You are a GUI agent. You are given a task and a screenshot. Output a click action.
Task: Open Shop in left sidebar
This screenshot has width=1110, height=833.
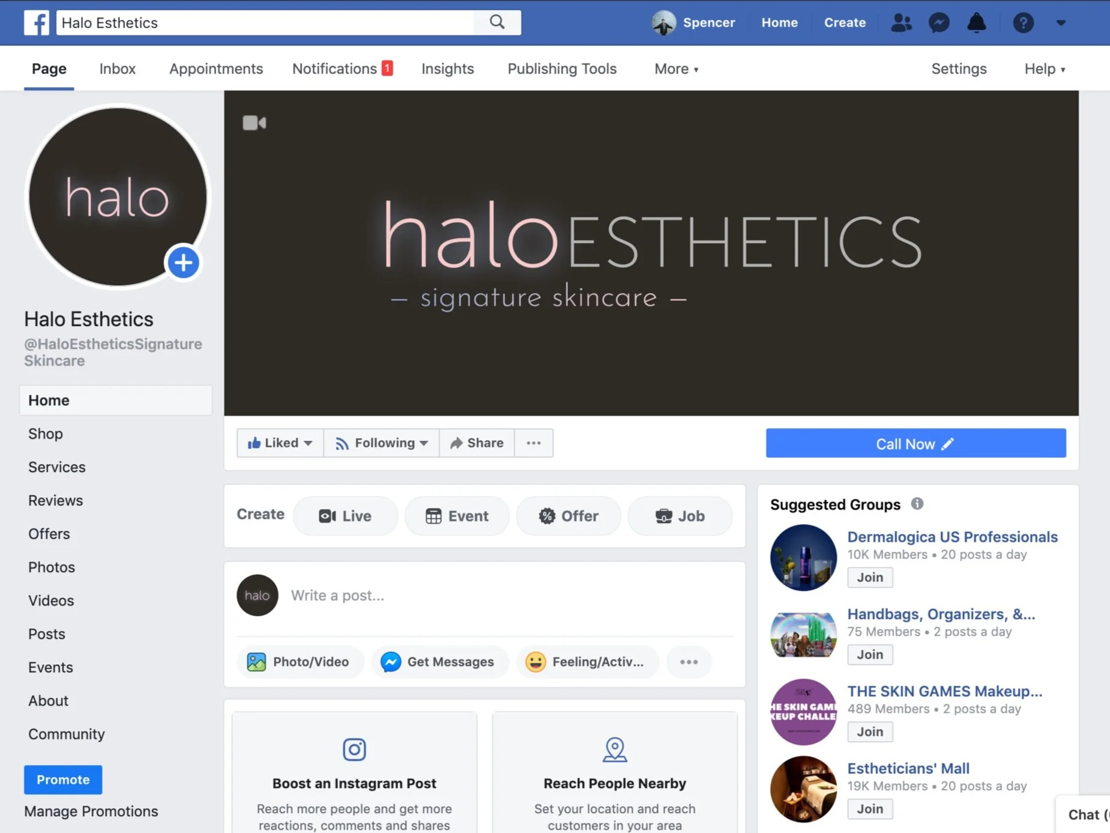(46, 434)
